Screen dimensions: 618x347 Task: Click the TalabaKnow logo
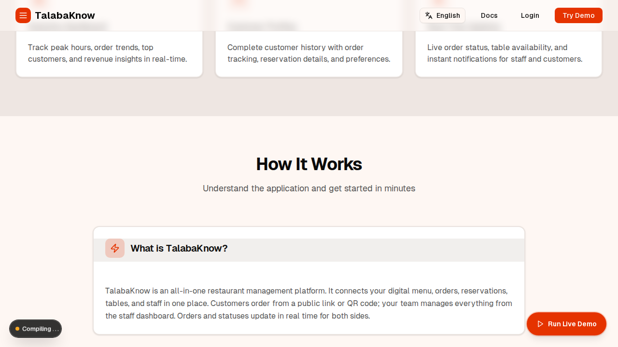click(x=65, y=15)
